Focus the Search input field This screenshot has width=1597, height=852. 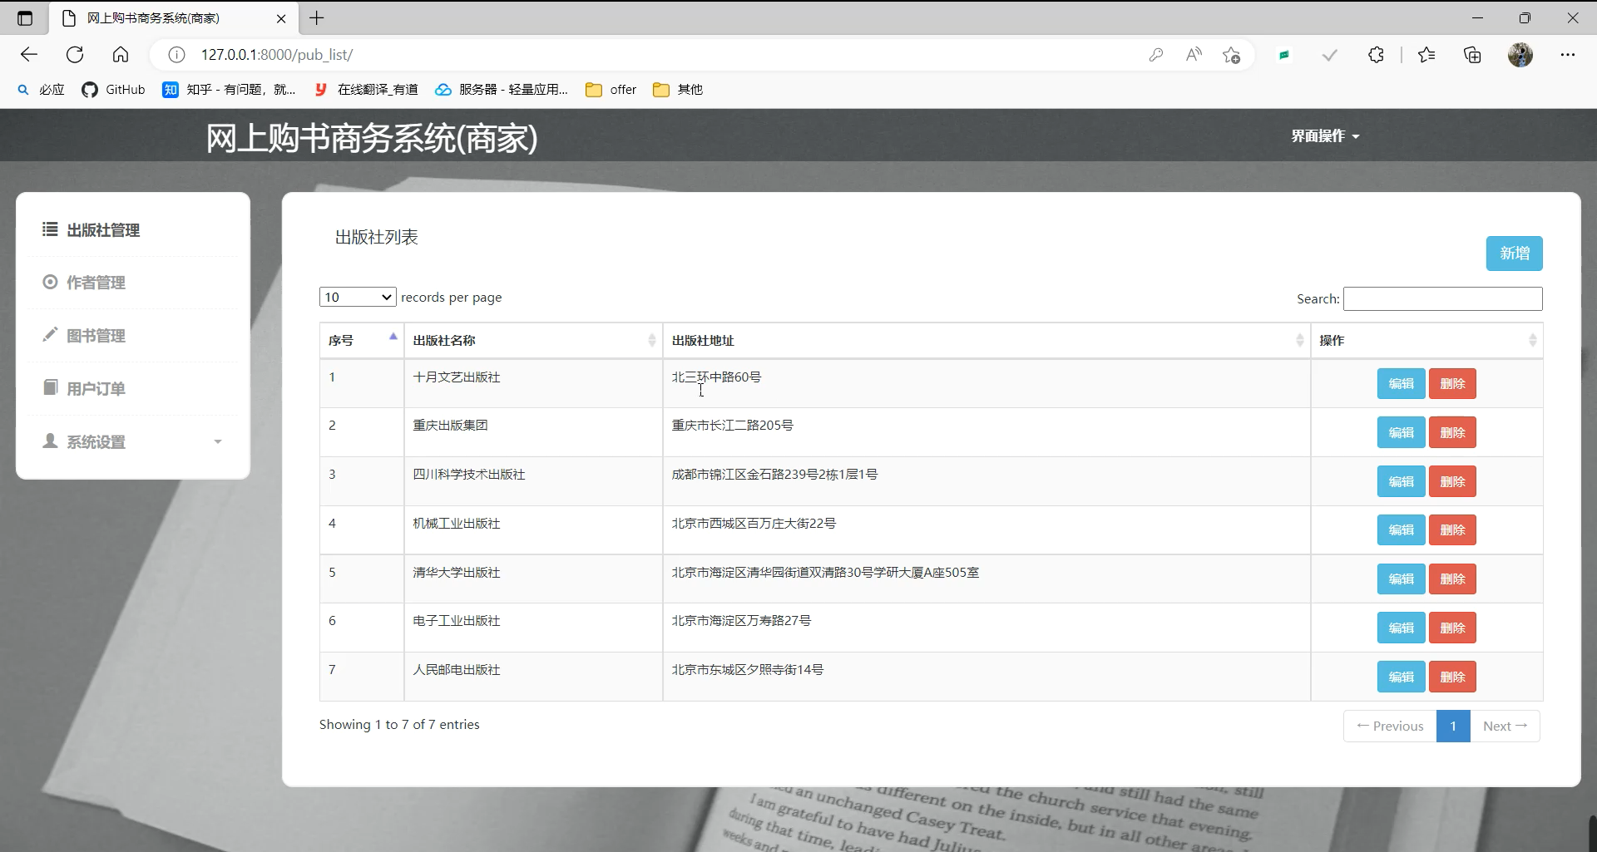1442,298
